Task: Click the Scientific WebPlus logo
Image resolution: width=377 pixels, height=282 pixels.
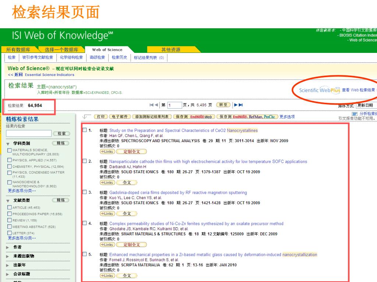Action: click(x=320, y=90)
